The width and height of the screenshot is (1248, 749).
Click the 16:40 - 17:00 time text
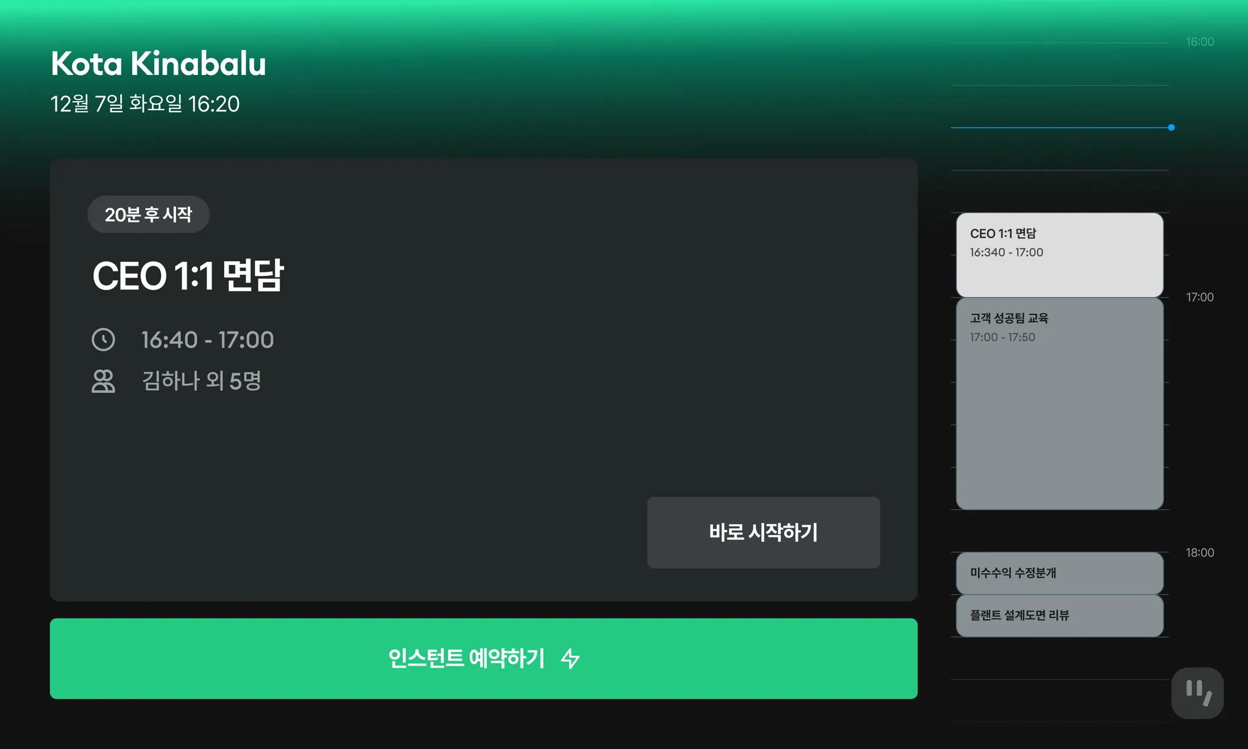pos(208,339)
